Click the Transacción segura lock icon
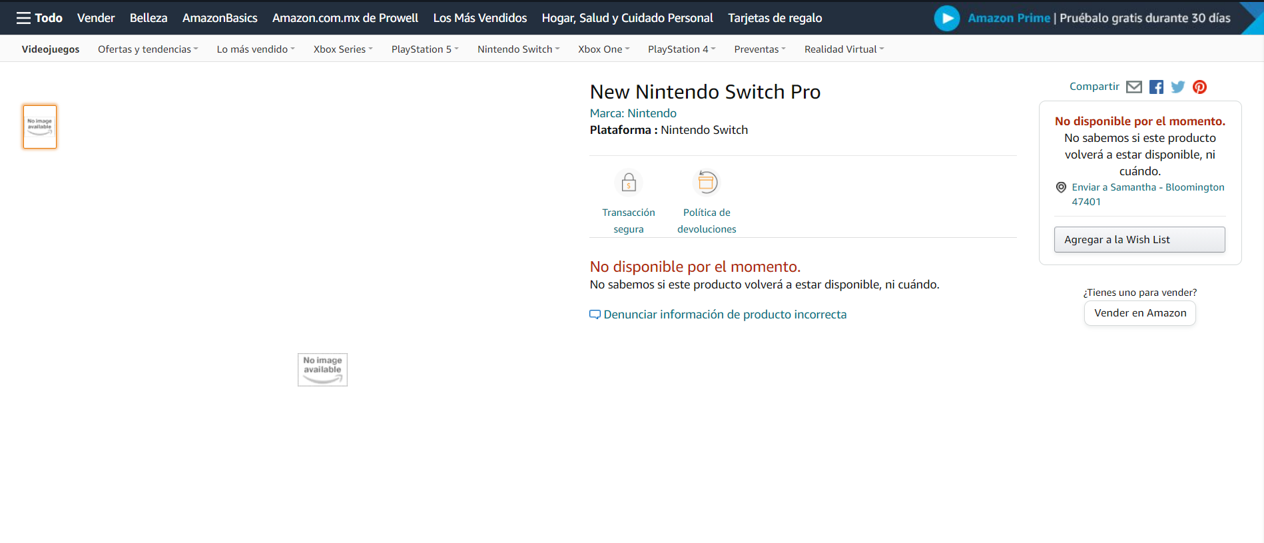This screenshot has width=1264, height=543. coord(629,183)
